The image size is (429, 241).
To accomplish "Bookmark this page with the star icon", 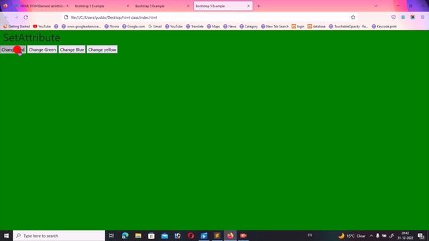I will [353, 17].
